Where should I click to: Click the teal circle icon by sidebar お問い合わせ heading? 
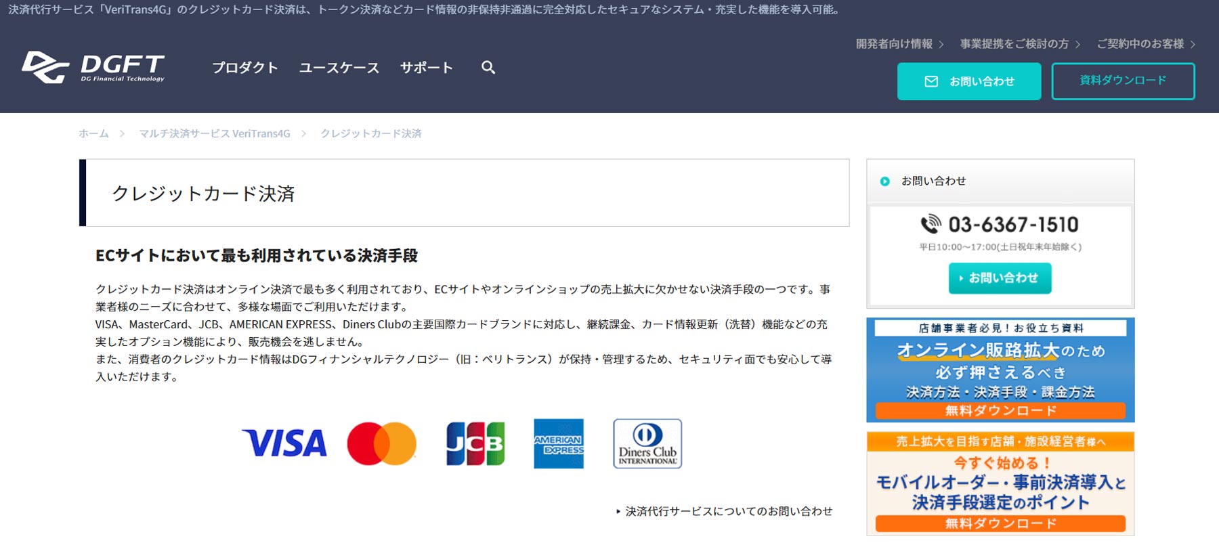pos(884,181)
